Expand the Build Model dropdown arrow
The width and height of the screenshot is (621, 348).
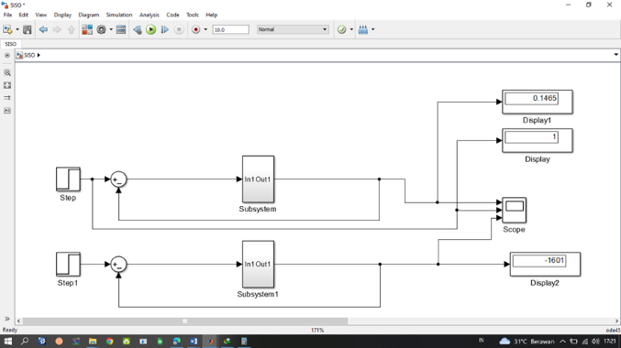pos(372,29)
